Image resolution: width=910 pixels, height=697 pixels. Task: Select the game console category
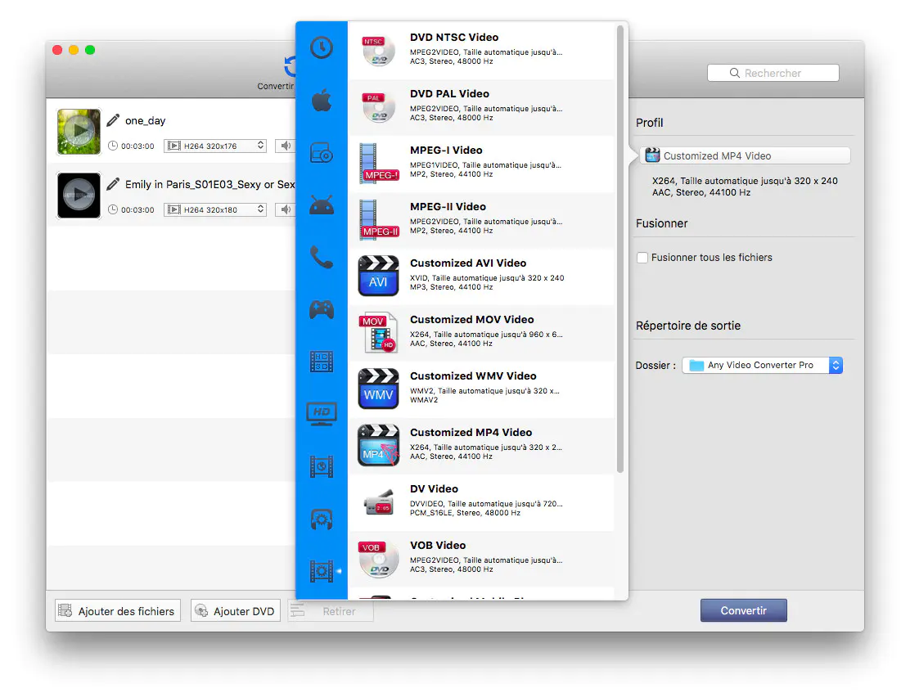coord(321,310)
